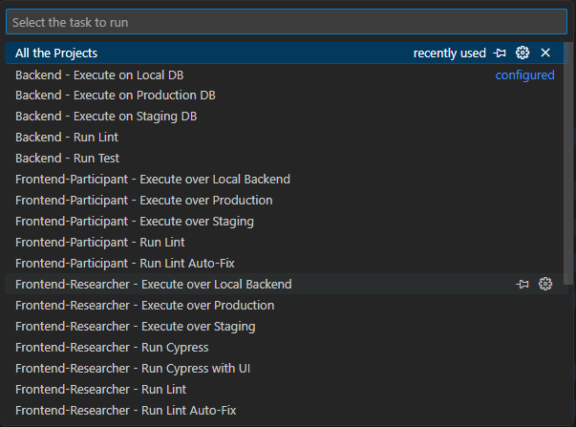
Task: Launch the Backend - Run Test task
Action: (284, 158)
